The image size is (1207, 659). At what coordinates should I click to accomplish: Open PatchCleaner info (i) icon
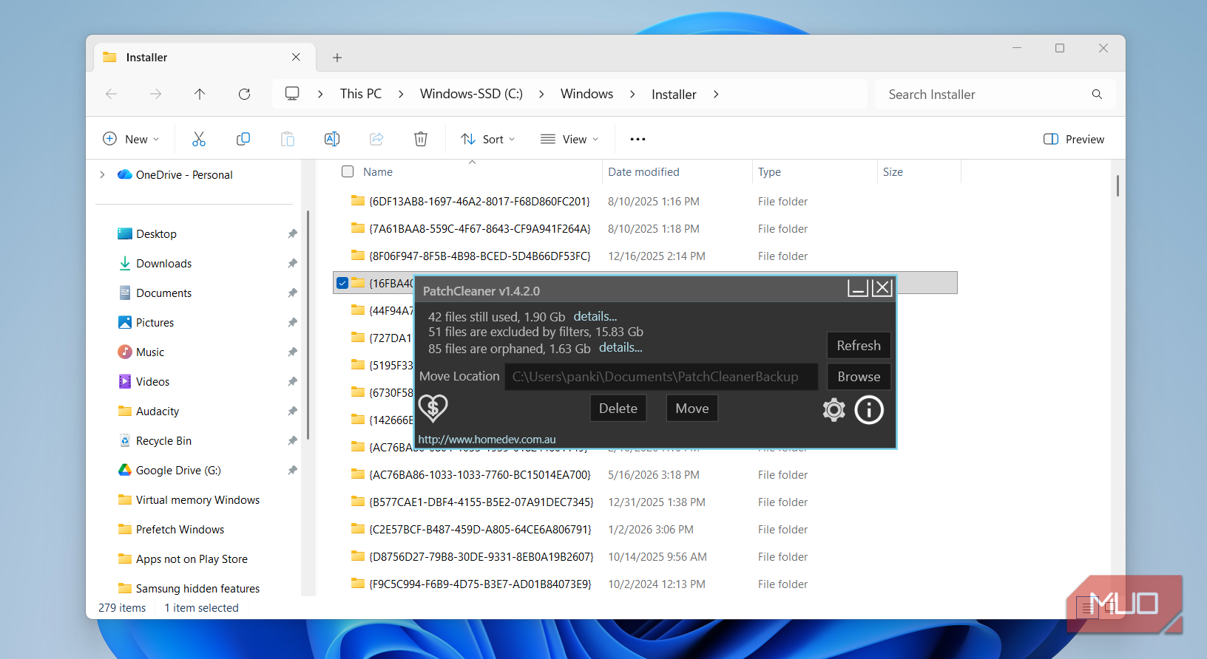click(x=869, y=409)
